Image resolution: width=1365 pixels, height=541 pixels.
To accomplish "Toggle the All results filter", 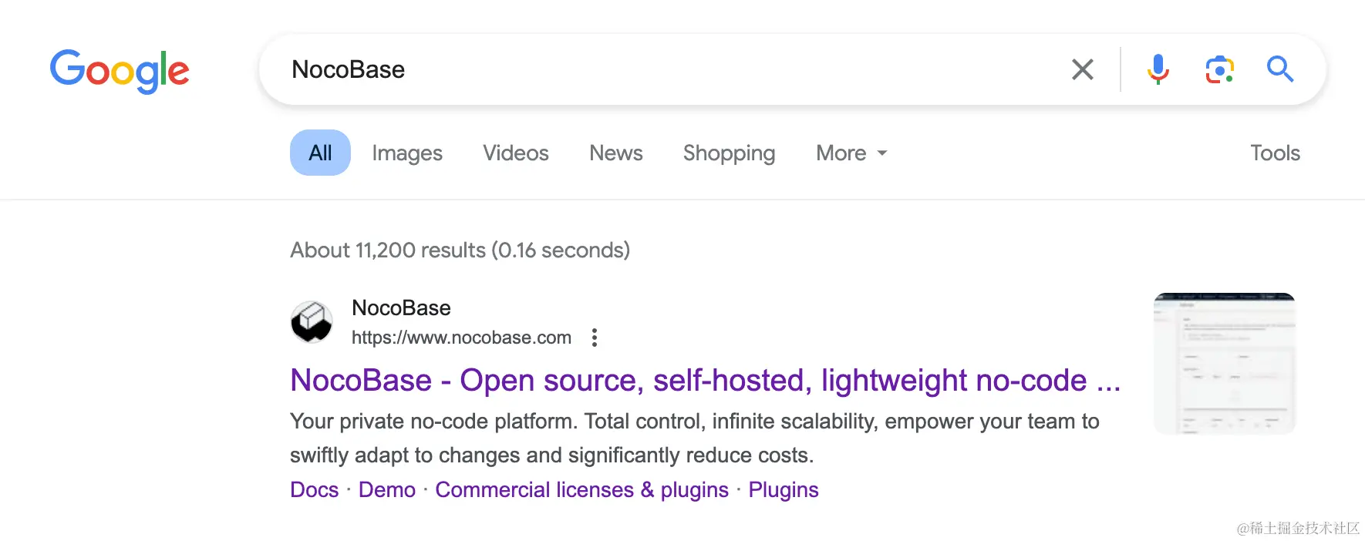I will pyautogui.click(x=319, y=153).
